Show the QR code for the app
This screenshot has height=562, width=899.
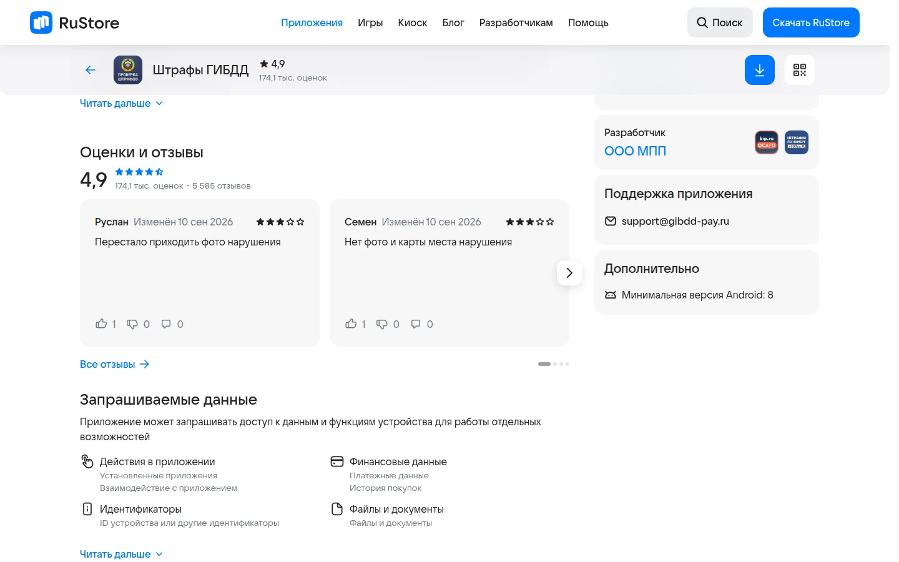pyautogui.click(x=800, y=70)
